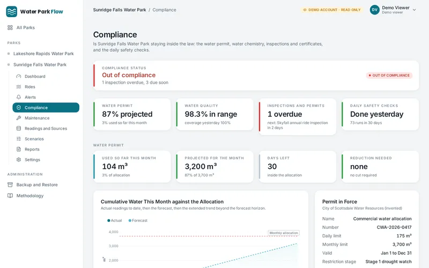Toggle the Actual series in chart legend
This screenshot has width=429, height=268.
coord(115,220)
